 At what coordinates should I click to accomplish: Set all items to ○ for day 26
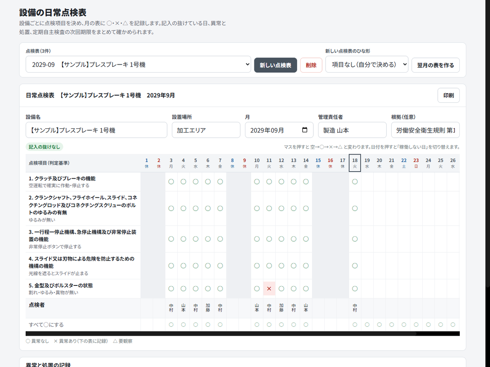click(x=453, y=325)
